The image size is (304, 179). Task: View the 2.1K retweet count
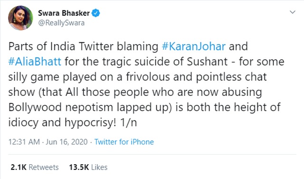click(19, 168)
